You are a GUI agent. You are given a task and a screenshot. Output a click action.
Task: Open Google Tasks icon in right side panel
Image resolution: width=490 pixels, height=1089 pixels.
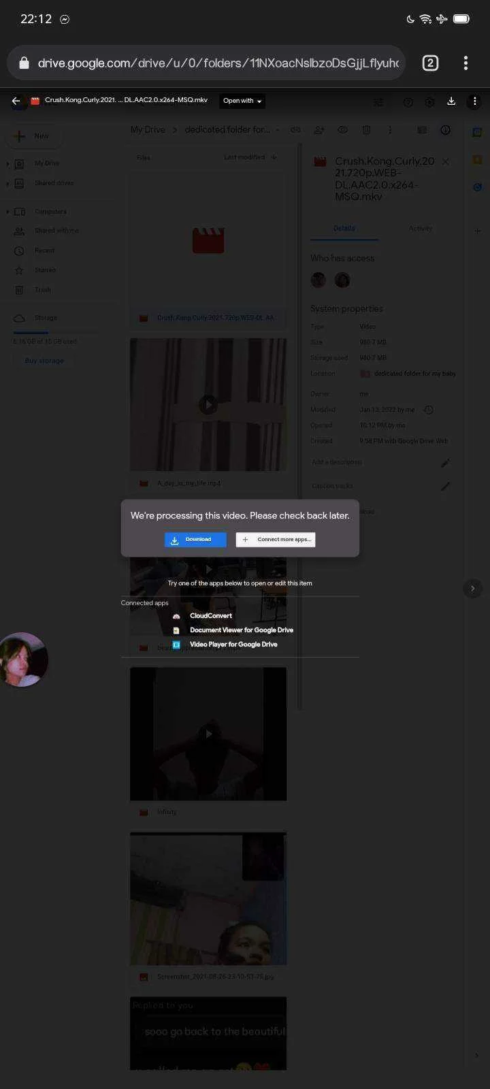point(477,187)
